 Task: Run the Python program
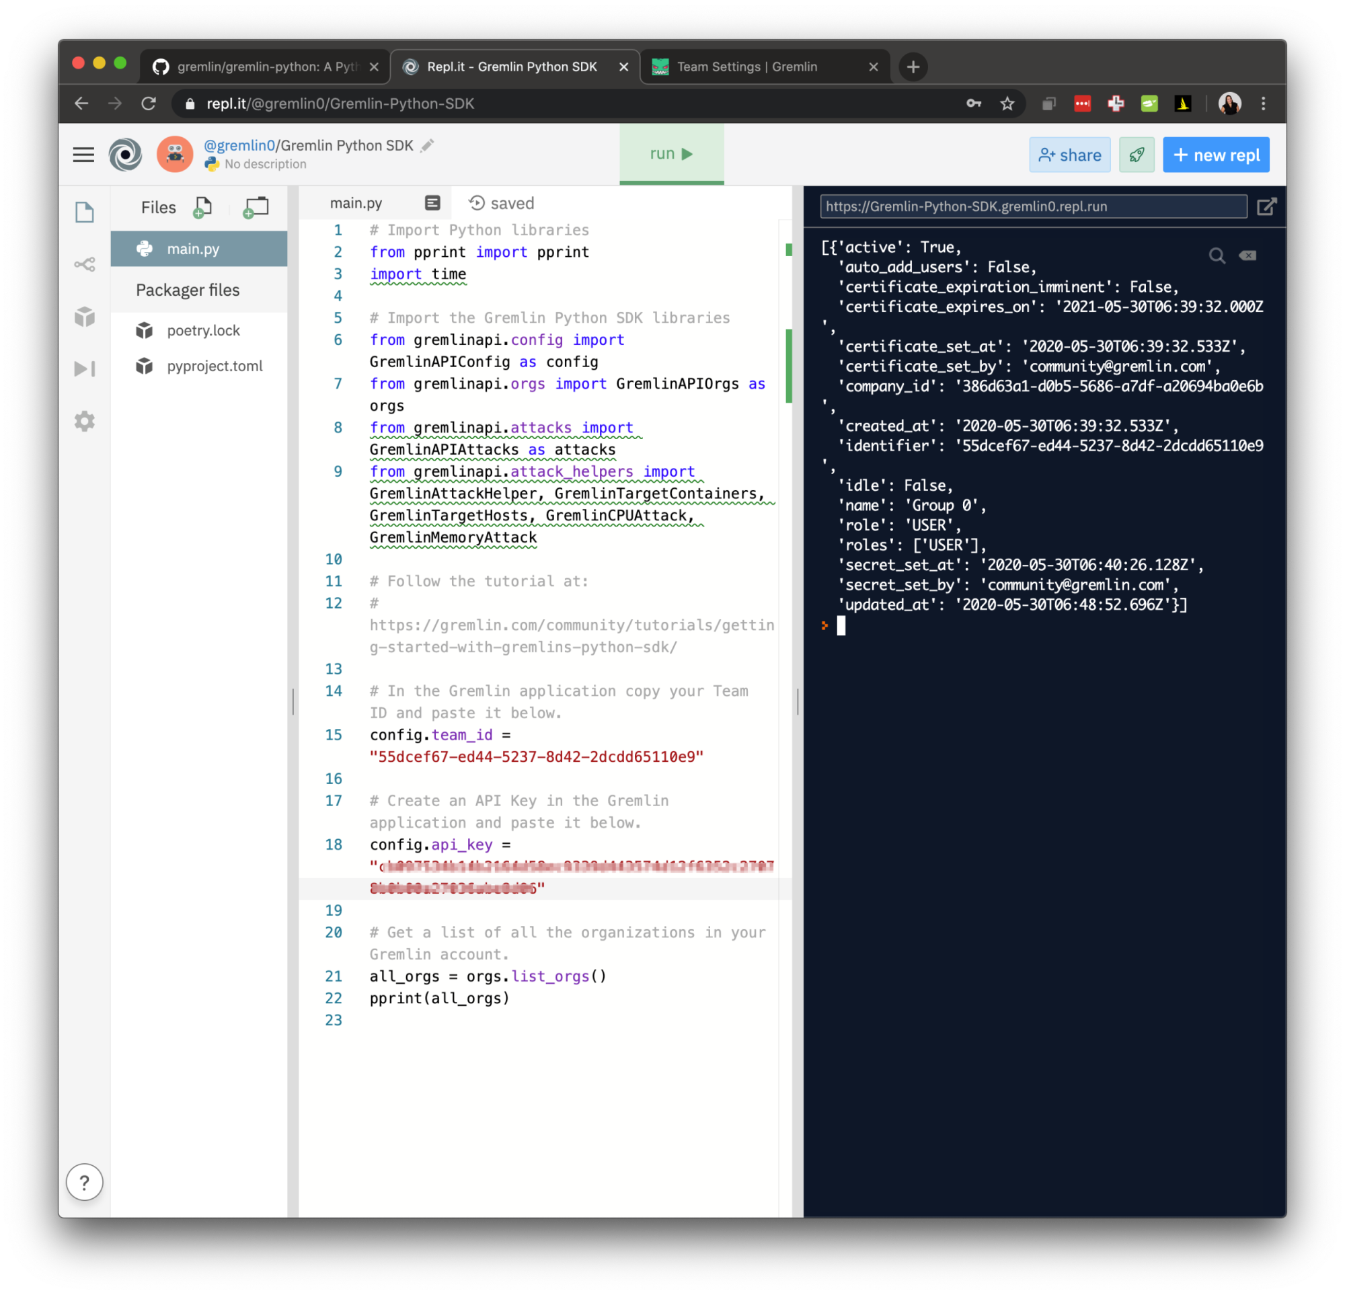671,154
